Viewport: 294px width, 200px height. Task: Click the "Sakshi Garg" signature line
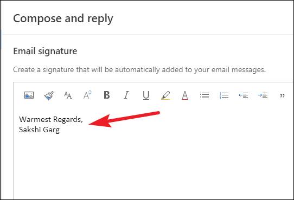pos(40,130)
